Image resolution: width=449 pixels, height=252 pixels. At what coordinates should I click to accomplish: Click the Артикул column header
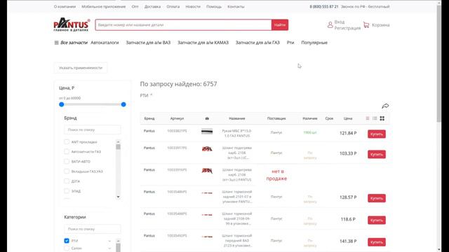pos(177,118)
